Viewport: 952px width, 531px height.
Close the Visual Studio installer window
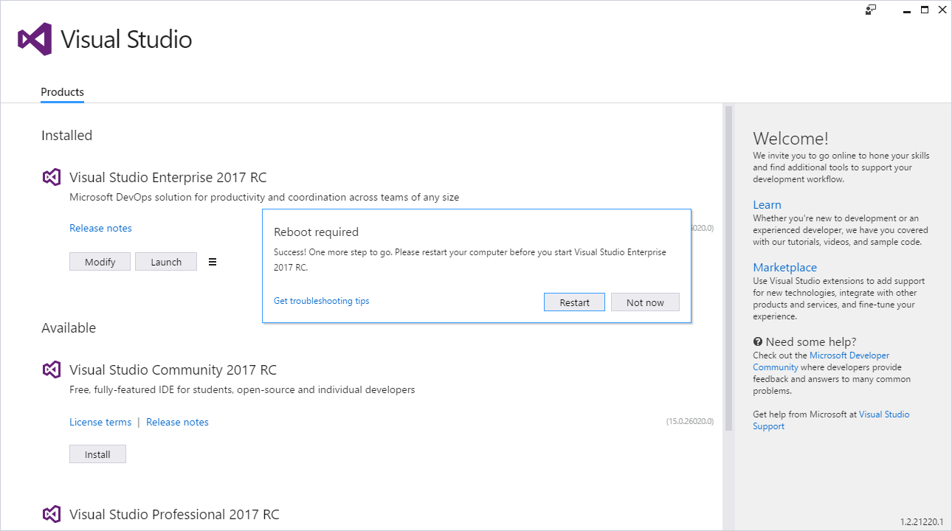tap(942, 10)
